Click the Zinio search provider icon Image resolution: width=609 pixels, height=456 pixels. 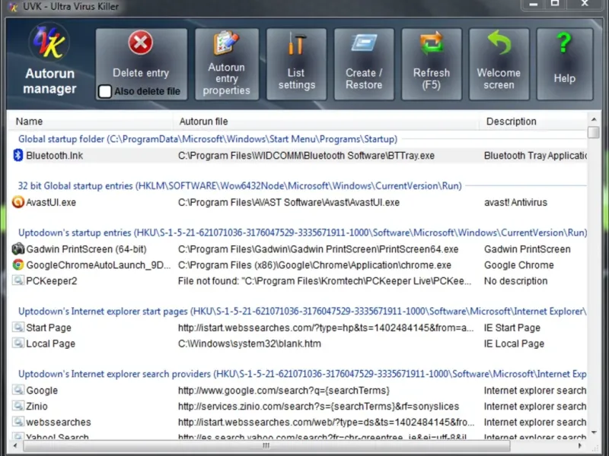click(x=18, y=406)
